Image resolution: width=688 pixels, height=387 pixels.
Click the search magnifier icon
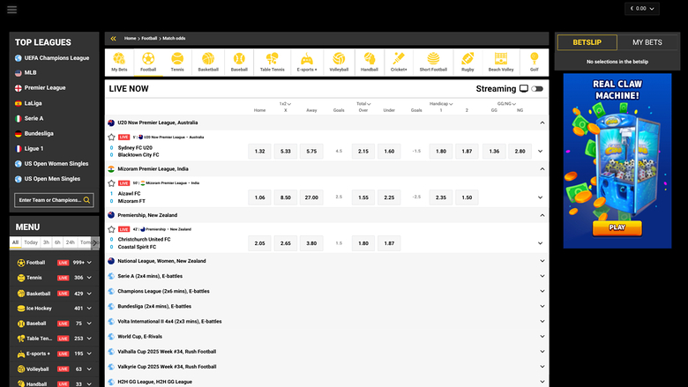coord(86,200)
